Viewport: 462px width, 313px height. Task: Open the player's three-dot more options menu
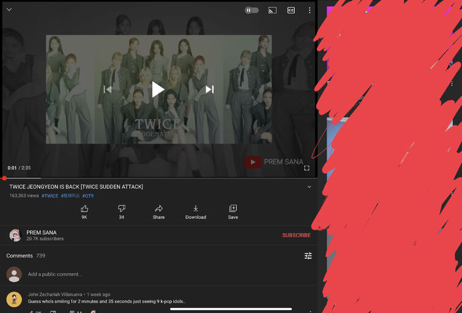pyautogui.click(x=310, y=10)
